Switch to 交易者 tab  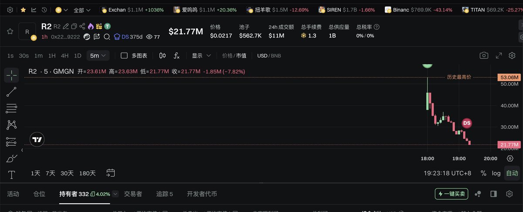(133, 194)
